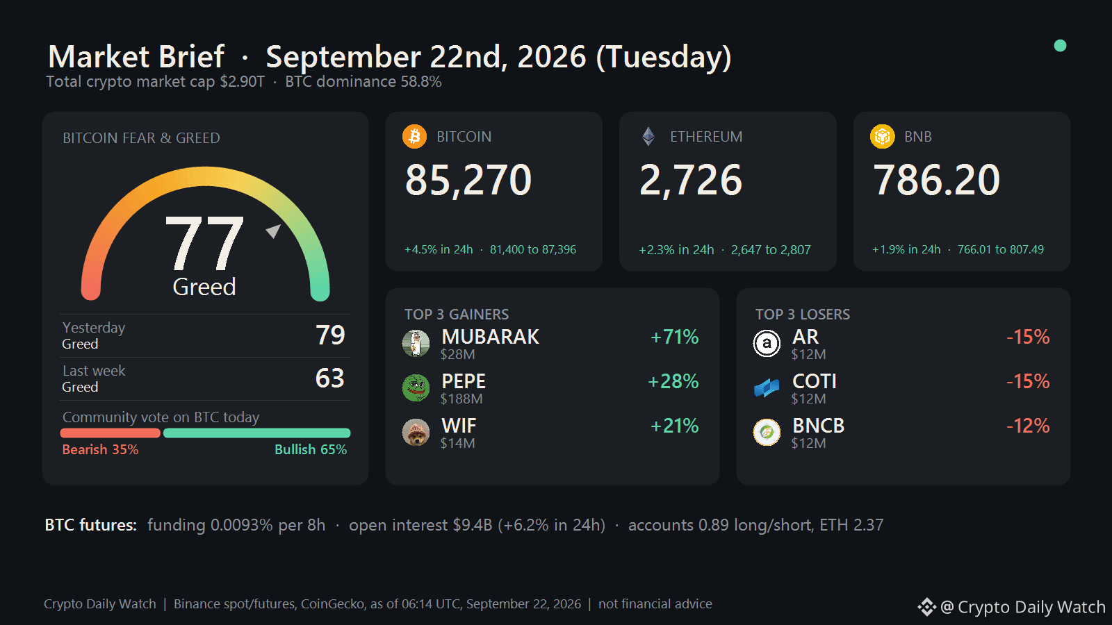Image resolution: width=1112 pixels, height=625 pixels.
Task: Click the red Bearish vote bar
Action: click(111, 433)
